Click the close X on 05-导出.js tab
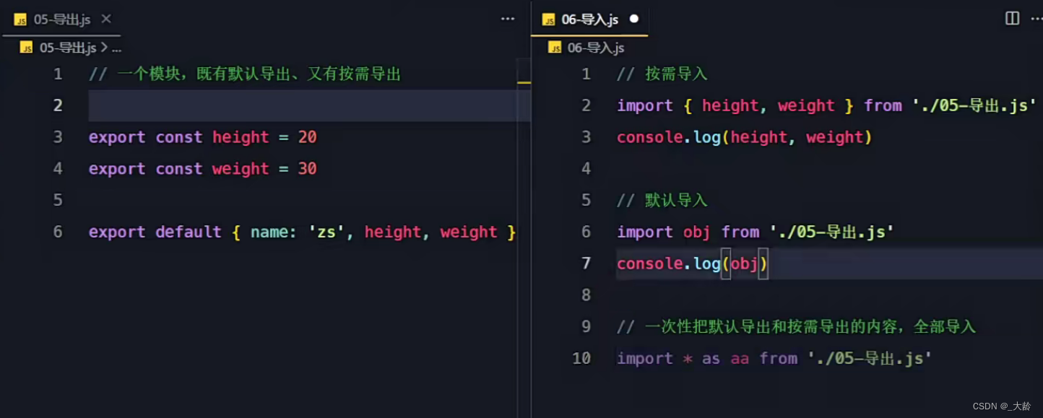Image resolution: width=1043 pixels, height=418 pixels. [105, 19]
